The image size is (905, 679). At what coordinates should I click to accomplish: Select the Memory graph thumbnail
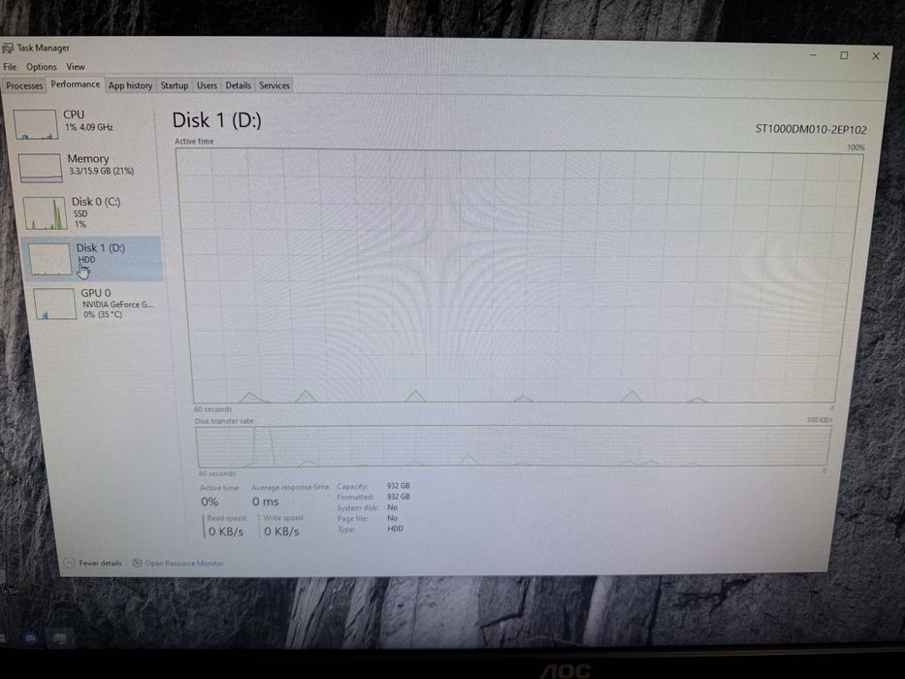coord(41,168)
